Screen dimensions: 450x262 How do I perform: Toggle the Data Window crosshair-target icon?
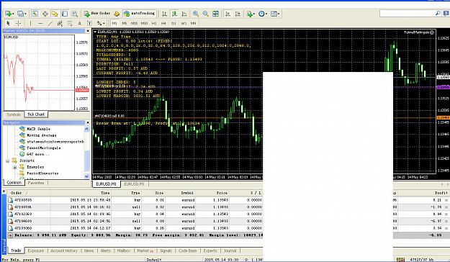pyautogui.click(x=45, y=14)
